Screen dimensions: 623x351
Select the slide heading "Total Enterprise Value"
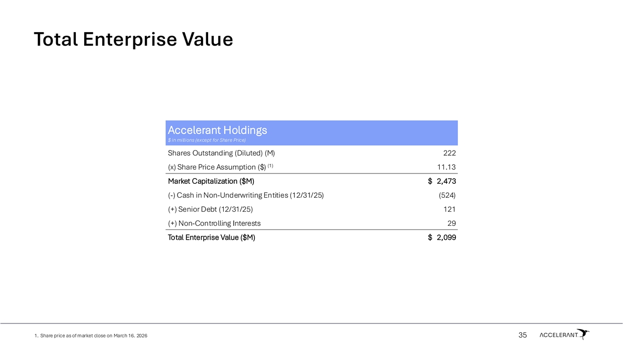(x=133, y=39)
